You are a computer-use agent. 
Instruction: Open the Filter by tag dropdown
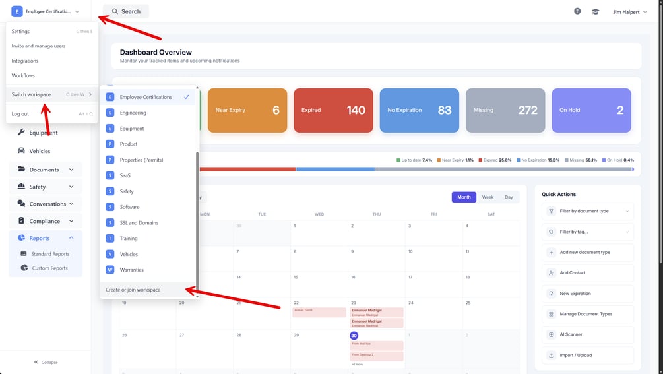[588, 232]
